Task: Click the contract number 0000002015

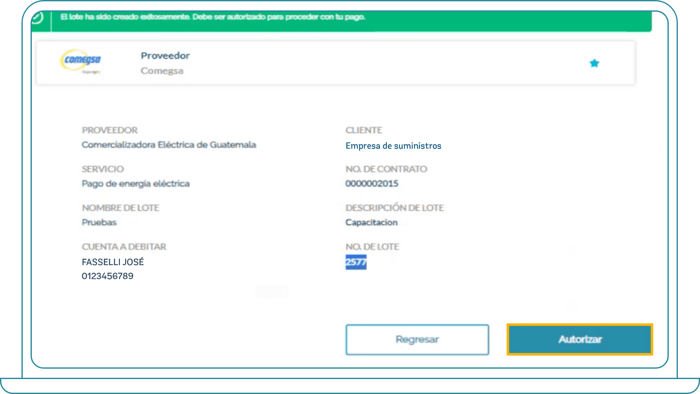Action: tap(372, 184)
